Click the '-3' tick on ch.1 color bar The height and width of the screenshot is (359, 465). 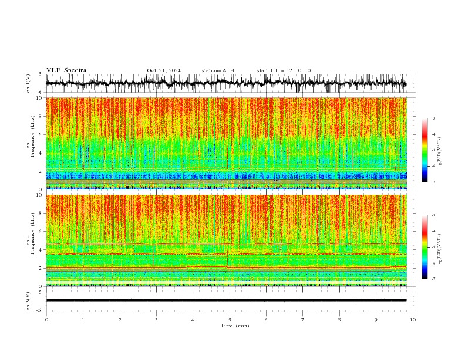coord(433,118)
